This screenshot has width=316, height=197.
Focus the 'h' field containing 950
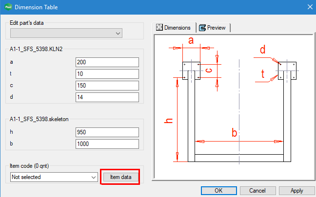click(x=107, y=132)
